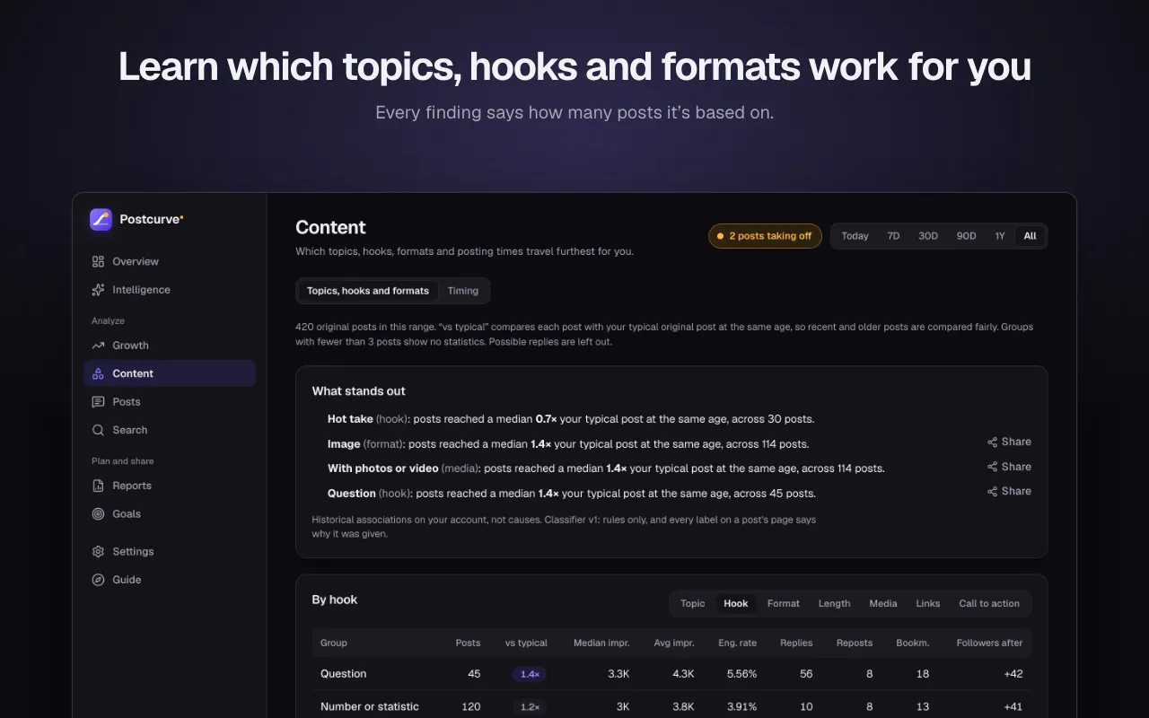
Task: Sort by the vs typical column header
Action: tap(526, 643)
